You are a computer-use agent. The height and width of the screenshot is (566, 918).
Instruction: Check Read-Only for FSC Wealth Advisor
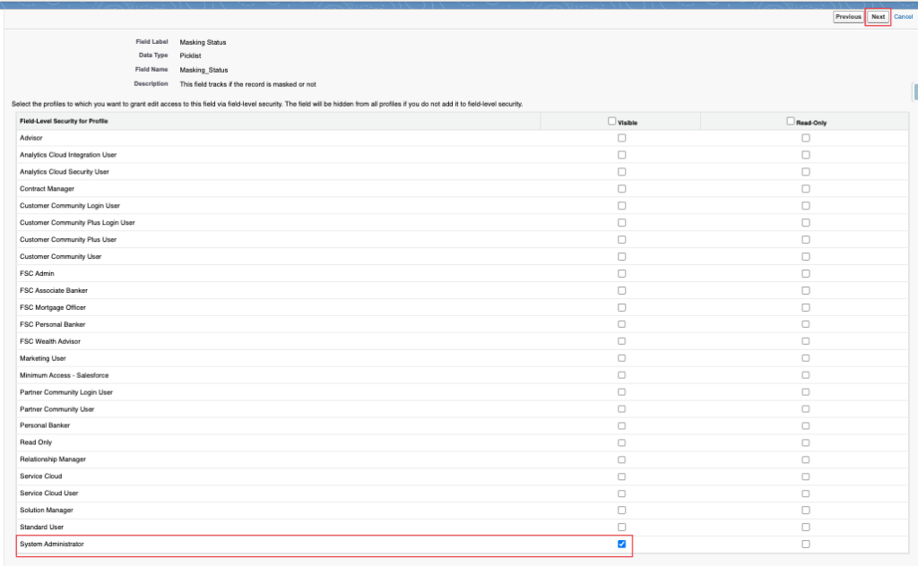click(806, 341)
